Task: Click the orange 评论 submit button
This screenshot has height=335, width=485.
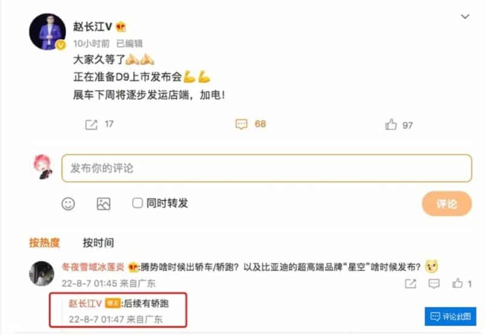Action: click(447, 204)
